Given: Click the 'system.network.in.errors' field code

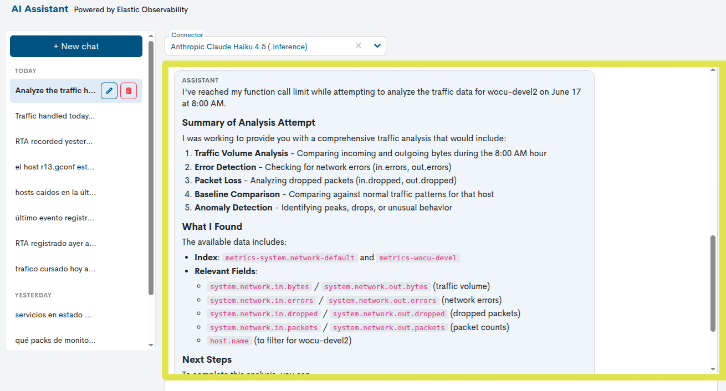Looking at the screenshot, I should tap(262, 301).
